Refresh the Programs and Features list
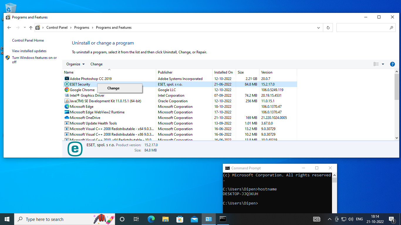Viewport: 401px width, 225px height. click(328, 28)
